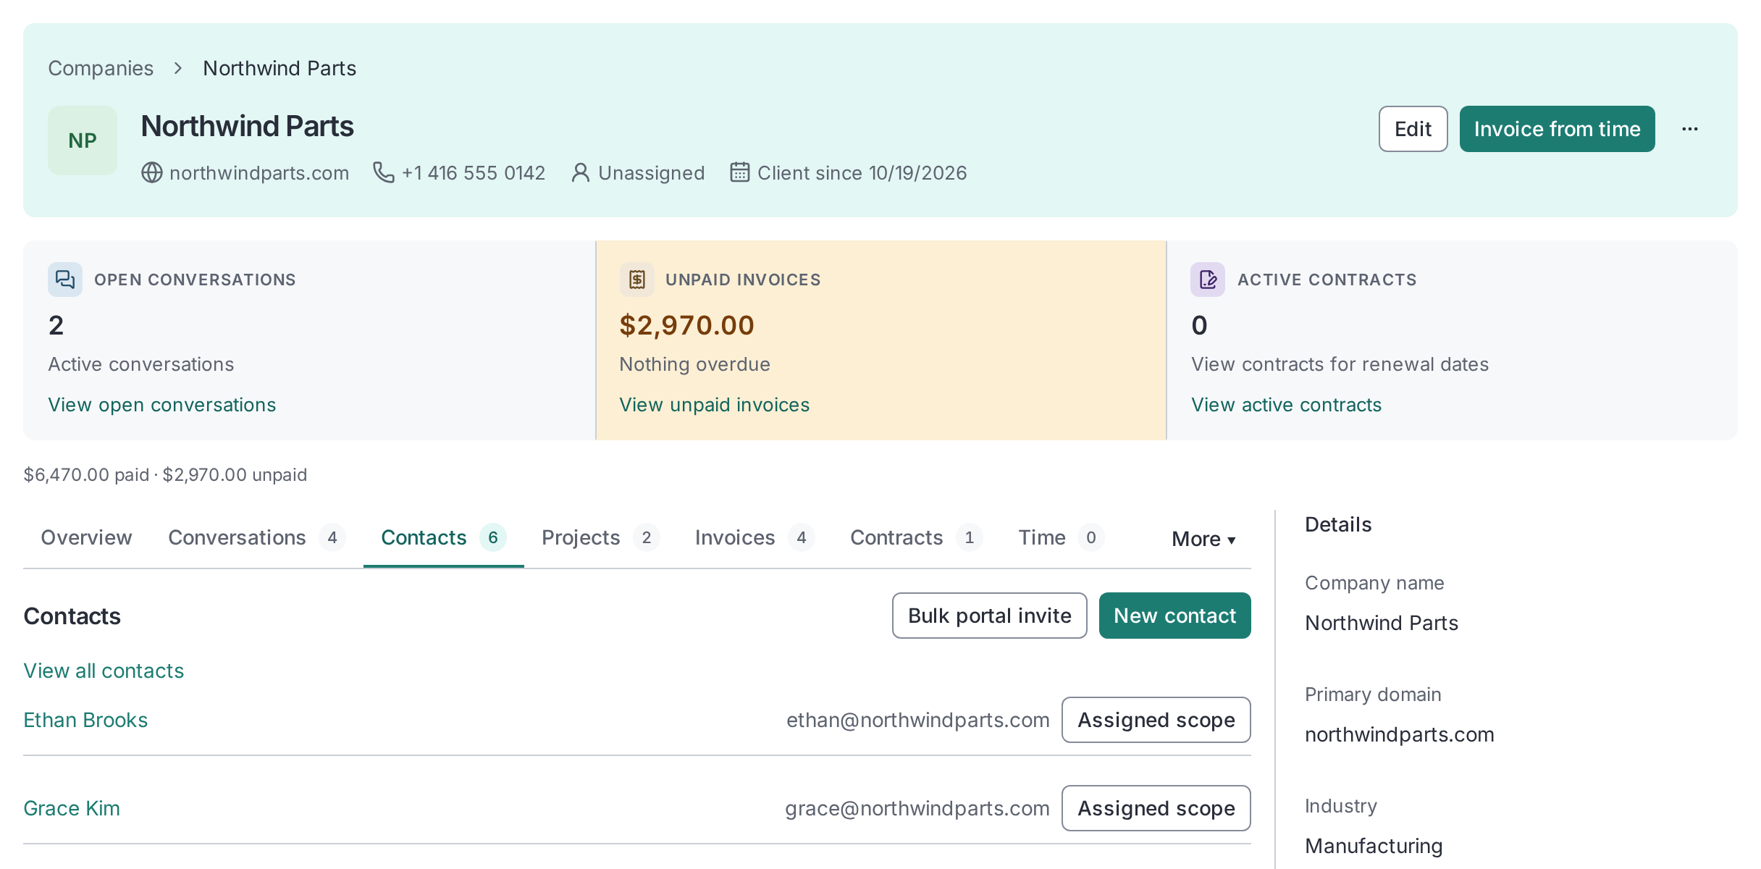Screen dimensions: 1761x869
Task: Click the person icon beside Unassigned
Action: (581, 173)
